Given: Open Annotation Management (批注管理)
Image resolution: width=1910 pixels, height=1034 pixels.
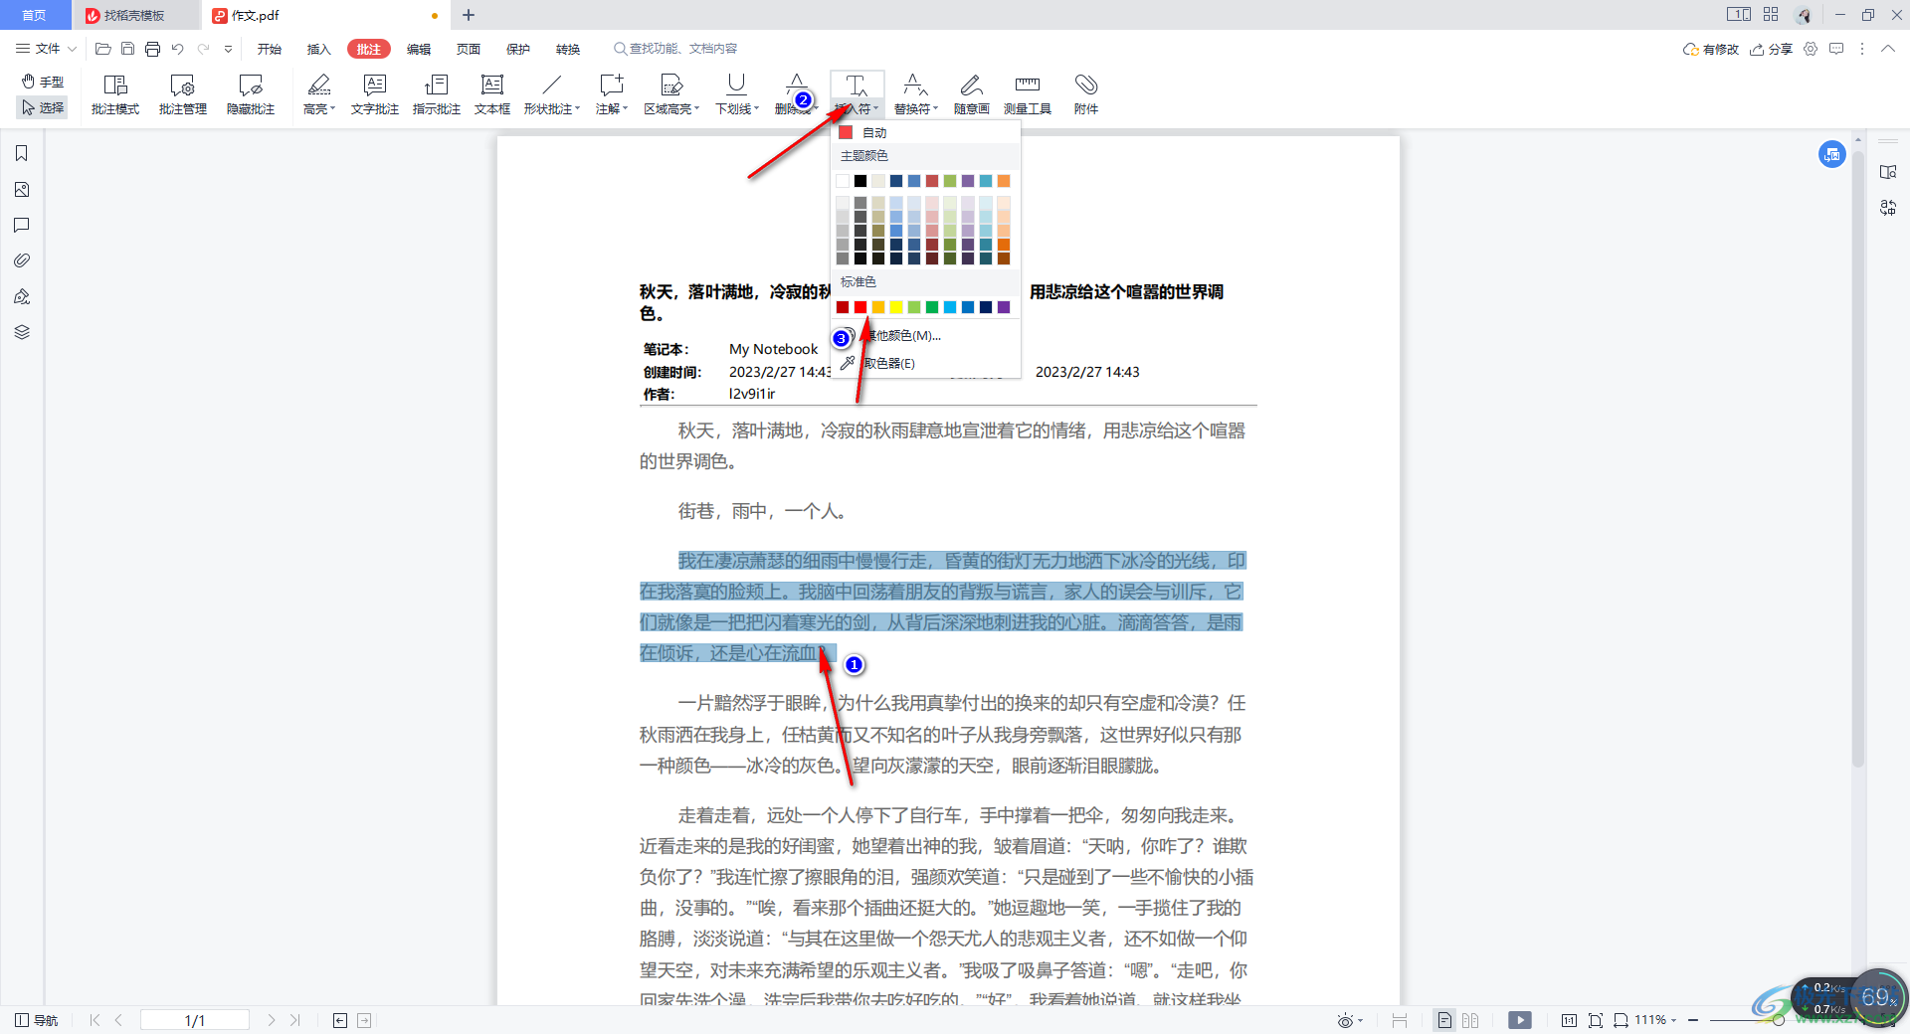Looking at the screenshot, I should point(183,94).
